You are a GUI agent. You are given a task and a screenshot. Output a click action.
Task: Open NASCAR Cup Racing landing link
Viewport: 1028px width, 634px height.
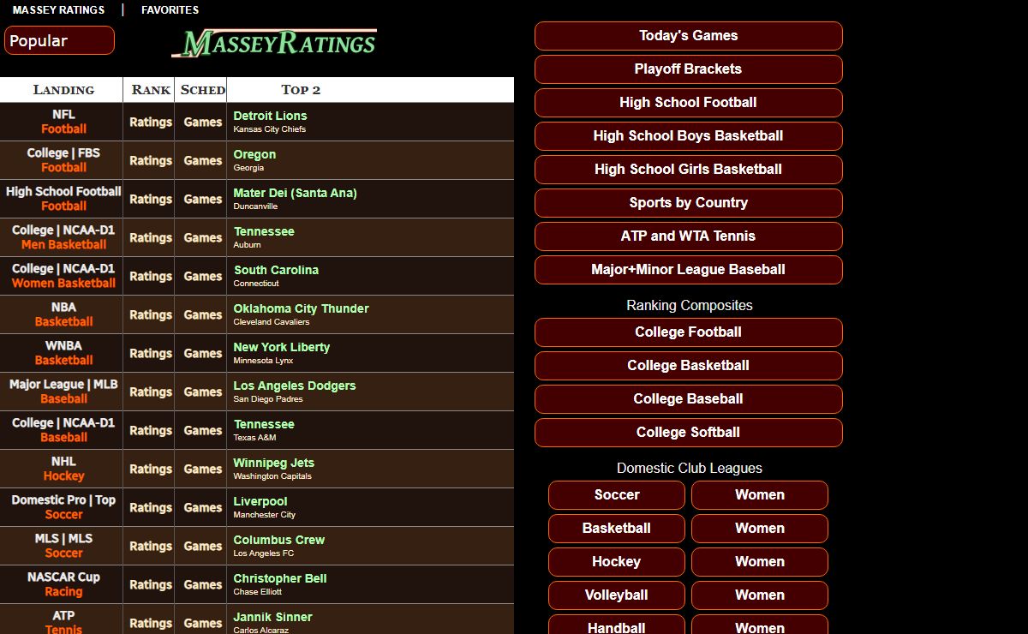point(63,584)
